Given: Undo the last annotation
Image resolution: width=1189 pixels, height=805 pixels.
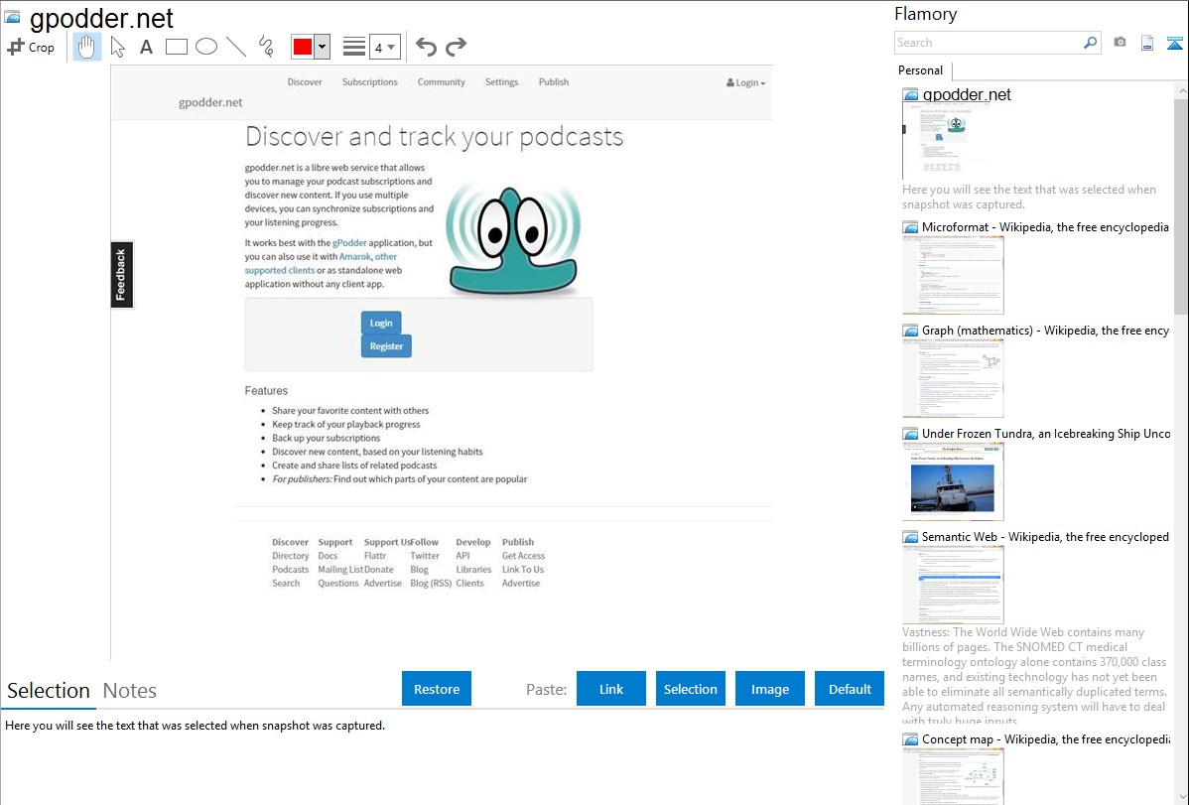Looking at the screenshot, I should (426, 47).
